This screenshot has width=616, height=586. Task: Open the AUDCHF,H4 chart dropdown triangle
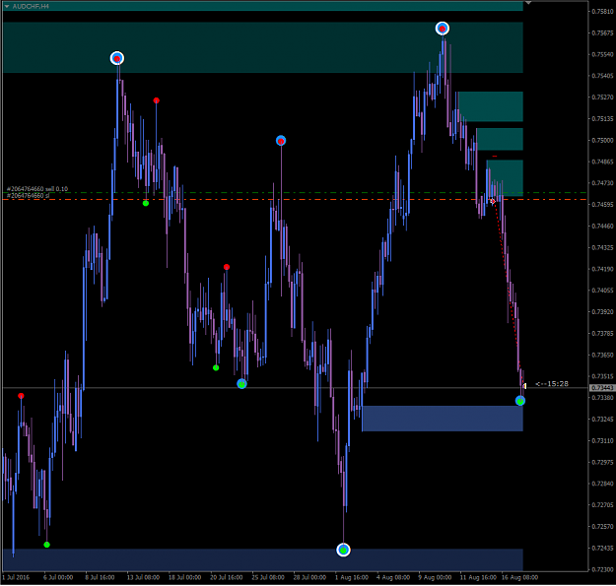click(7, 6)
